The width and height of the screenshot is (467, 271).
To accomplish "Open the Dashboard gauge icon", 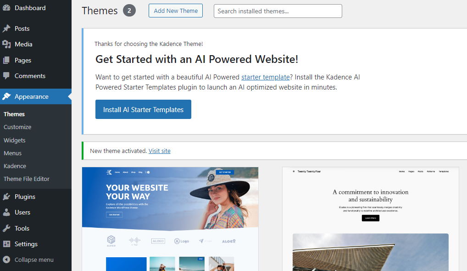I will pyautogui.click(x=6, y=8).
